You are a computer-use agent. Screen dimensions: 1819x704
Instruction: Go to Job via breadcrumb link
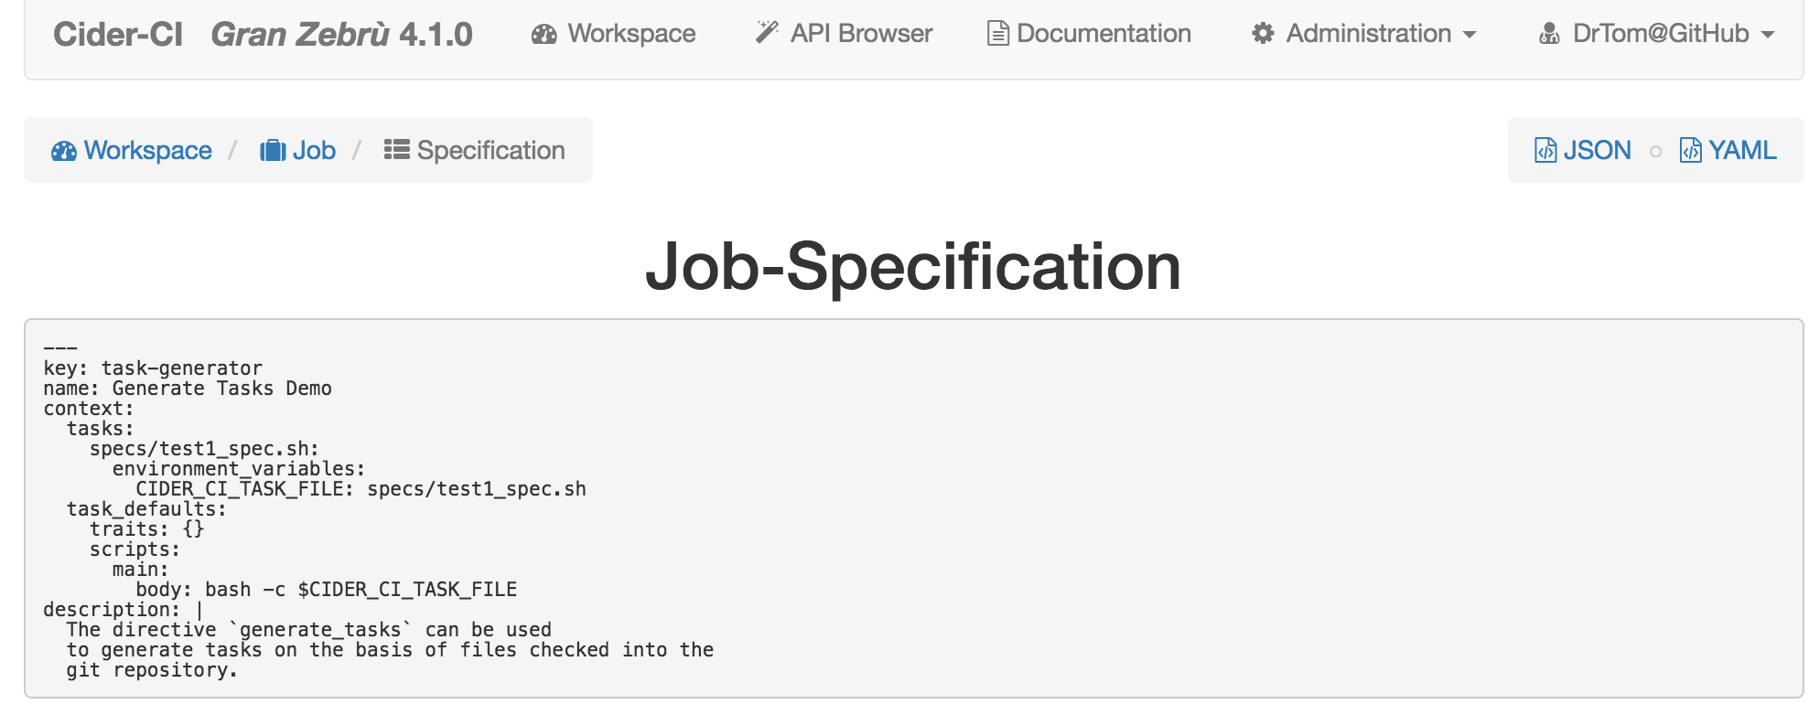pyautogui.click(x=298, y=150)
